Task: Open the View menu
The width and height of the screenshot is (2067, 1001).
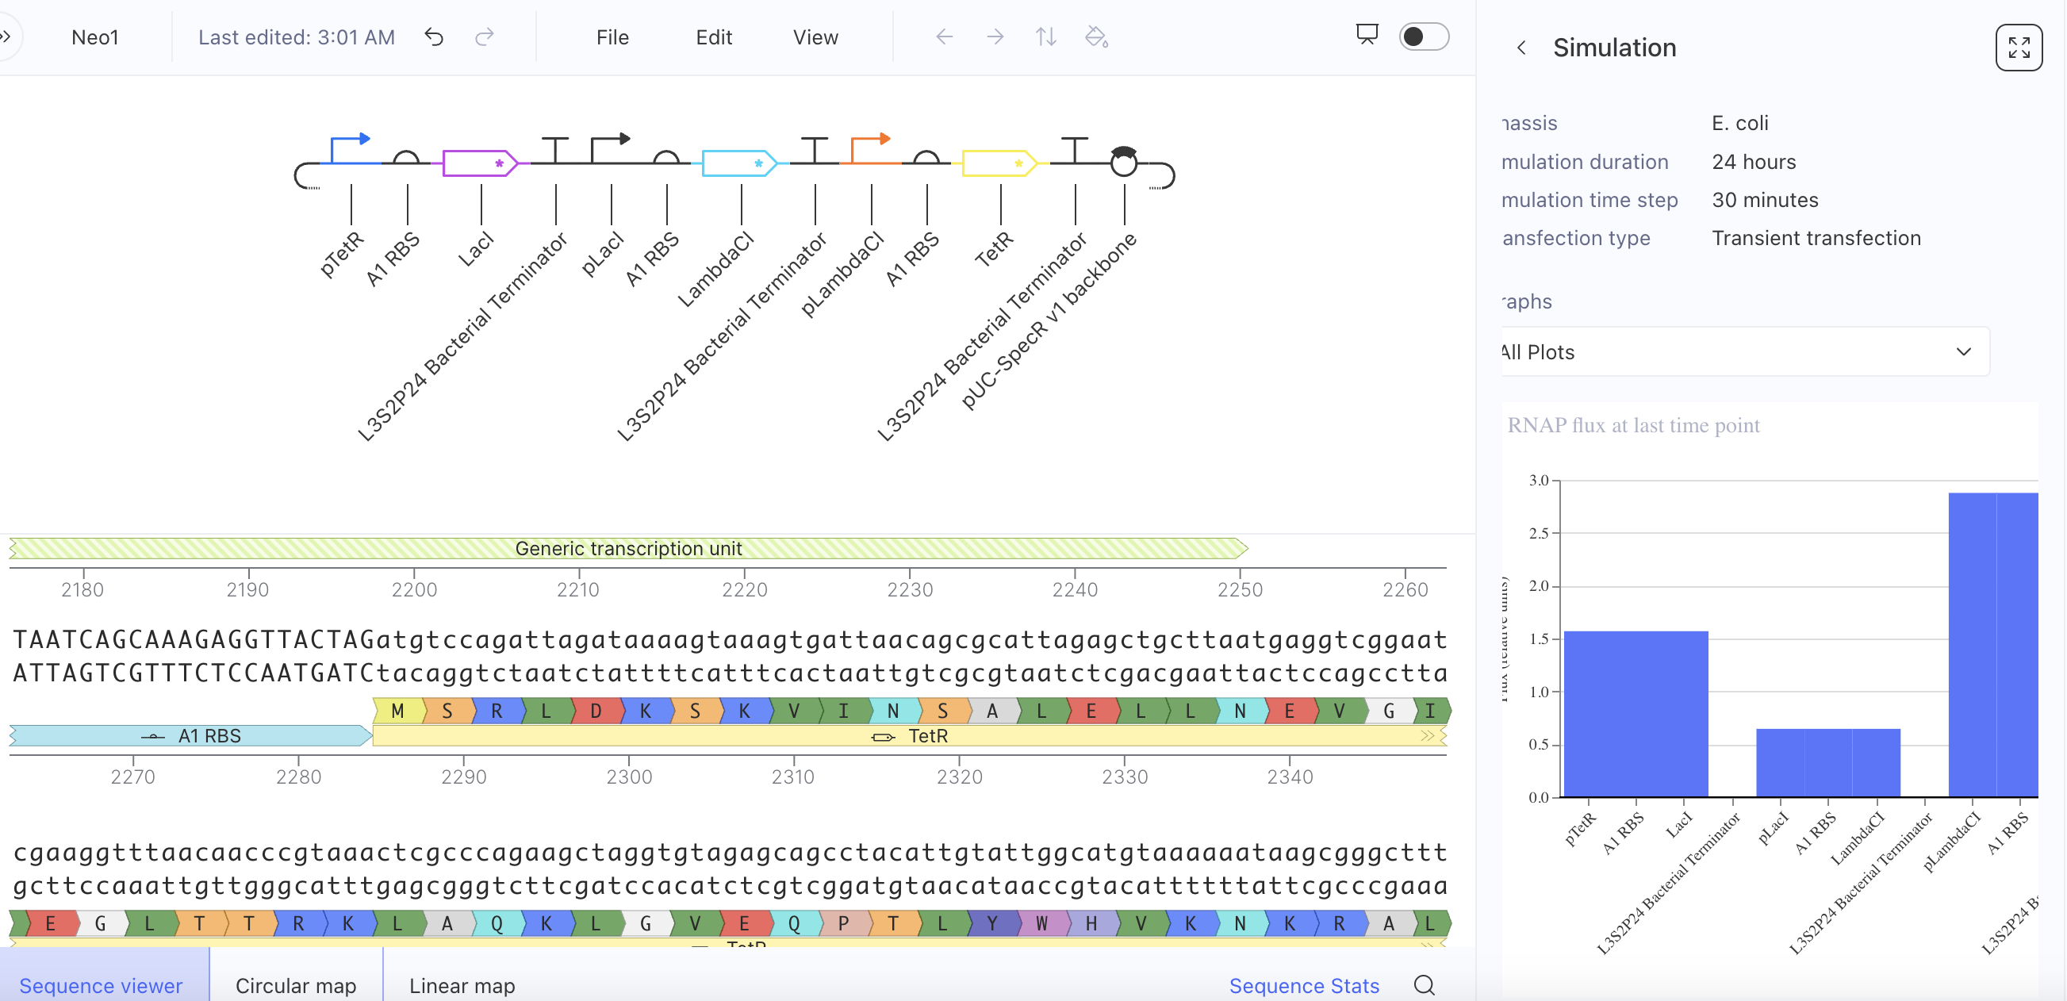Action: coord(815,37)
